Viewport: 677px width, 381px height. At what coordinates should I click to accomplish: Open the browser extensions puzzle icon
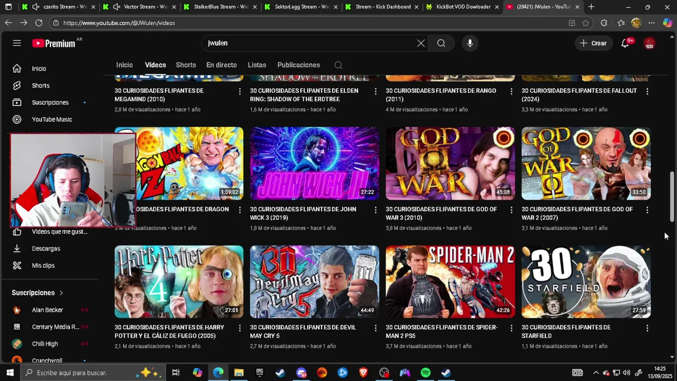click(604, 23)
